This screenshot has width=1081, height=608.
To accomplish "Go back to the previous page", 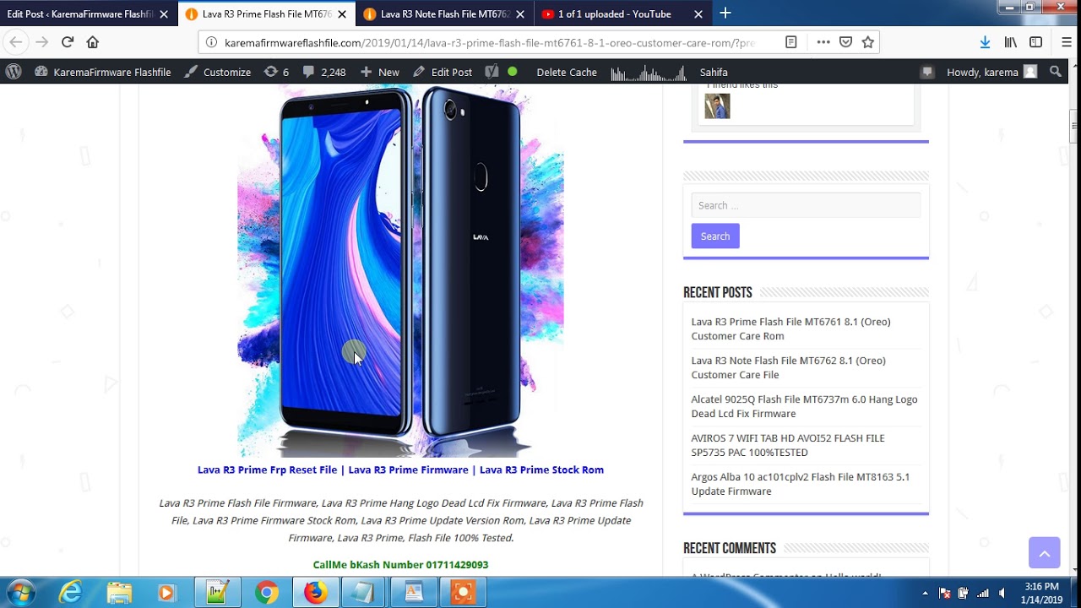I will (16, 42).
